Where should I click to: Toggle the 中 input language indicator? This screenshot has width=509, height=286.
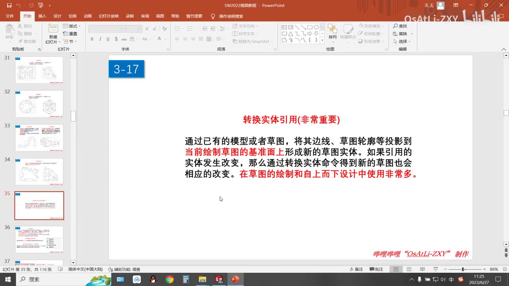[451, 280]
